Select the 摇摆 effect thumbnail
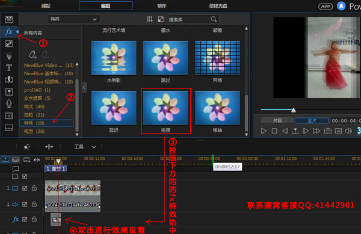Screen dimensions: 361x234 tap(165, 108)
